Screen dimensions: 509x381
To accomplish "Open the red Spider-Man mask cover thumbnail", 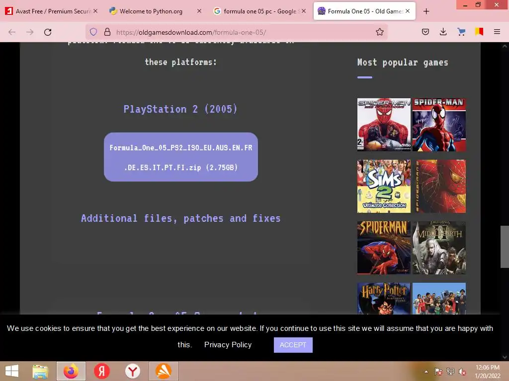I will (x=439, y=187).
